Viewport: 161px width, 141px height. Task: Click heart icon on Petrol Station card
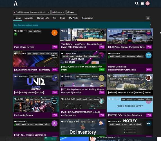point(109,31)
